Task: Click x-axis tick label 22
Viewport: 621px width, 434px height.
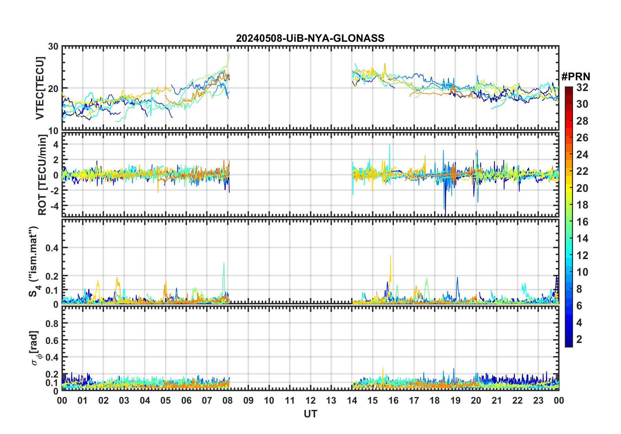Action: click(517, 401)
